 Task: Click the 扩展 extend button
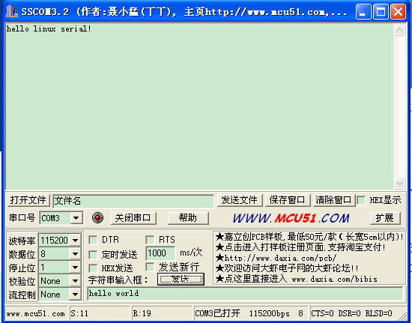(x=385, y=218)
